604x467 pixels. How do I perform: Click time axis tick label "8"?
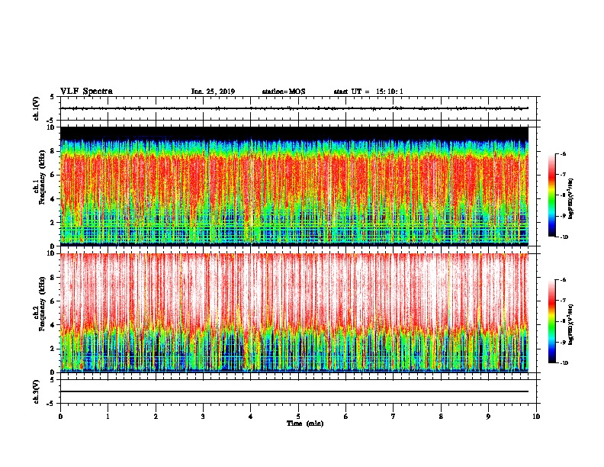click(x=441, y=417)
